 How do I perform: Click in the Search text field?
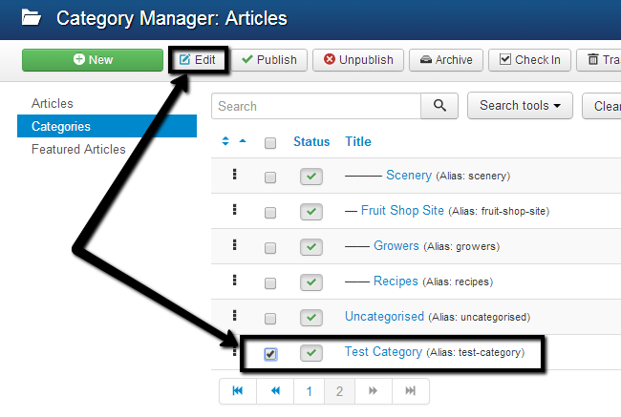[316, 106]
